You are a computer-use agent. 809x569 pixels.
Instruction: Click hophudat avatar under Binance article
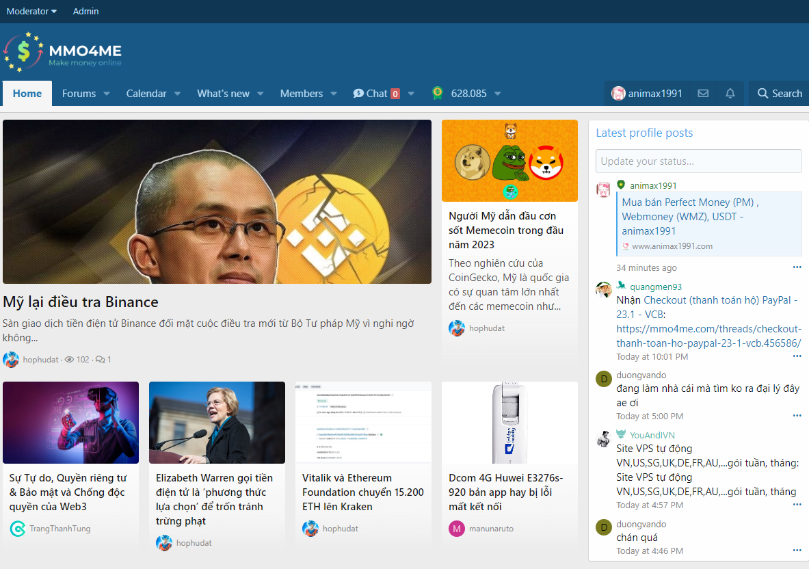pos(11,360)
